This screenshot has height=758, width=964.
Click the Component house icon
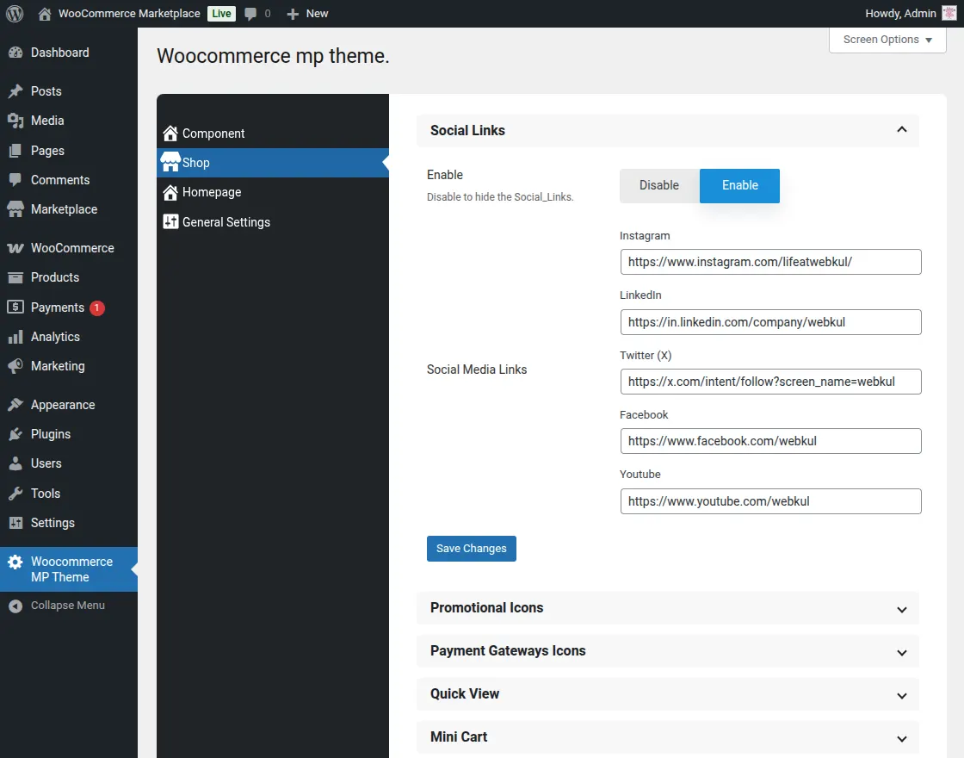click(170, 134)
